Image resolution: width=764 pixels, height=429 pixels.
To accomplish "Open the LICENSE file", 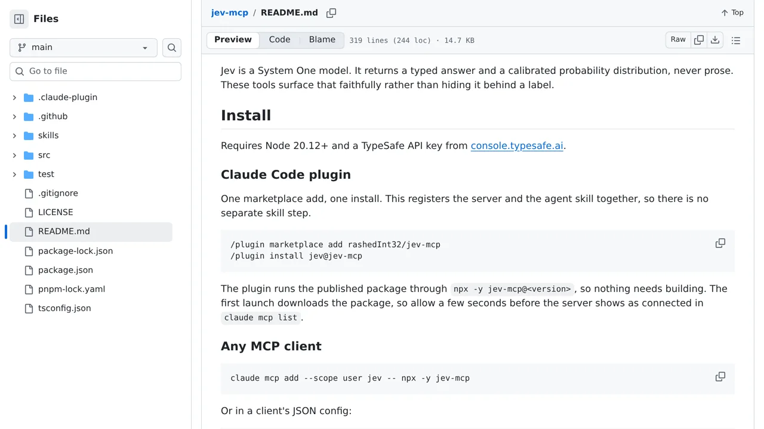I will 56,213.
